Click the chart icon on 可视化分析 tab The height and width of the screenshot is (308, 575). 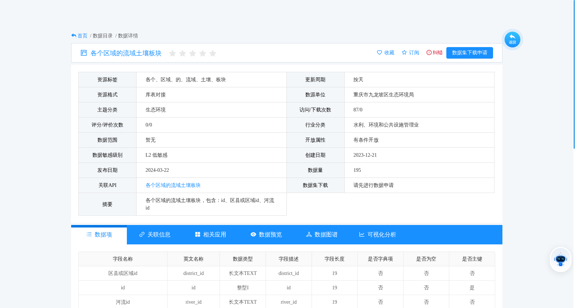[362, 234]
